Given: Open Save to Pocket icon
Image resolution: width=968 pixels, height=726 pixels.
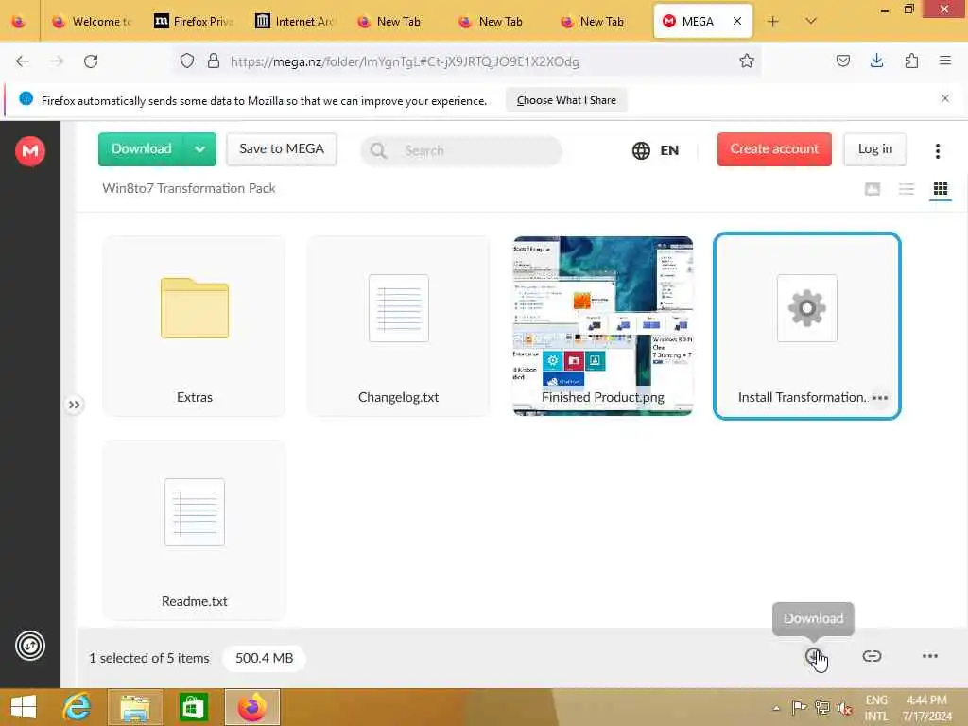Looking at the screenshot, I should click(x=842, y=60).
